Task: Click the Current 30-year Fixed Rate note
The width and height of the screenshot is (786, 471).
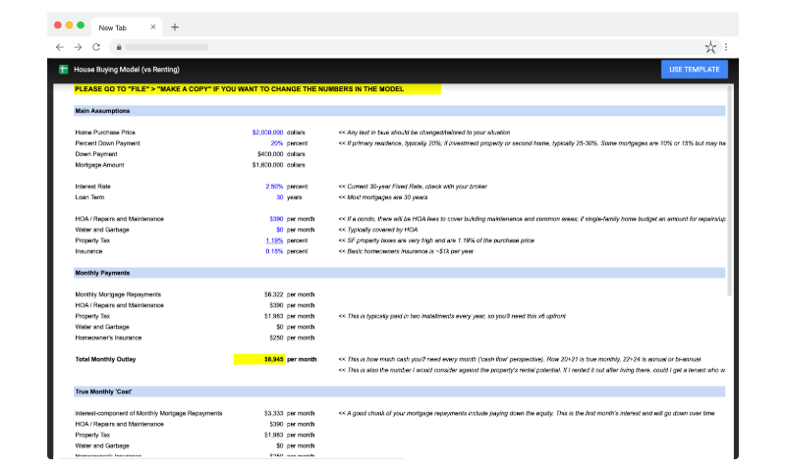Action: pos(413,186)
